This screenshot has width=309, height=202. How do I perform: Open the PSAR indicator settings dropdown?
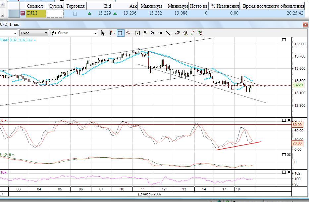pyautogui.click(x=35, y=40)
